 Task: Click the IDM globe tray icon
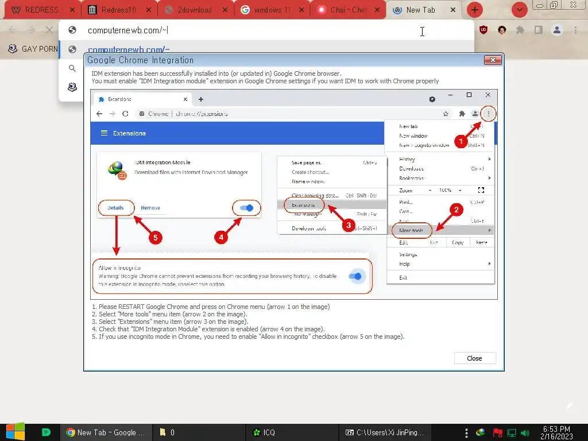pyautogui.click(x=481, y=433)
